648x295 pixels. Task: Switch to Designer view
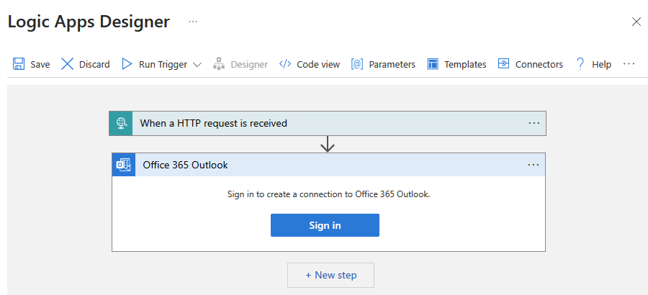(240, 64)
